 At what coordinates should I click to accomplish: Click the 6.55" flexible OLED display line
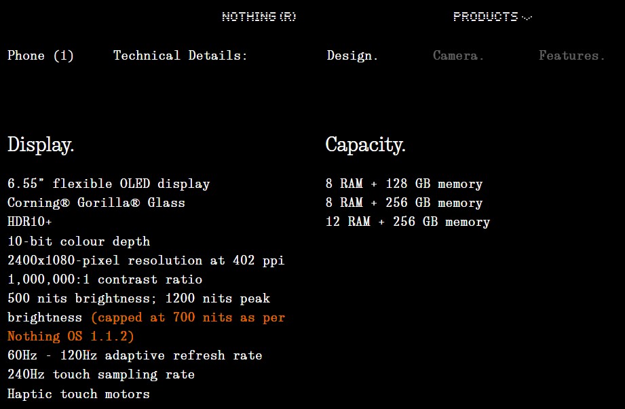[109, 184]
